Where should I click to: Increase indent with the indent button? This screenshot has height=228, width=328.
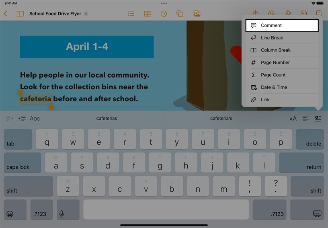[x=22, y=118]
